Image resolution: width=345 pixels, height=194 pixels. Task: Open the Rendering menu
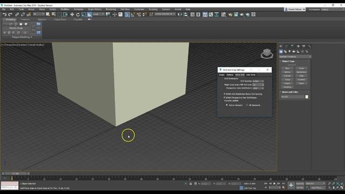(111, 10)
